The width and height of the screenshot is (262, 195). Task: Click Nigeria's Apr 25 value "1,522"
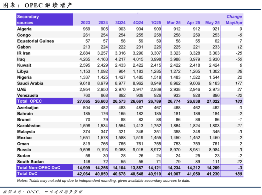pos(195,77)
